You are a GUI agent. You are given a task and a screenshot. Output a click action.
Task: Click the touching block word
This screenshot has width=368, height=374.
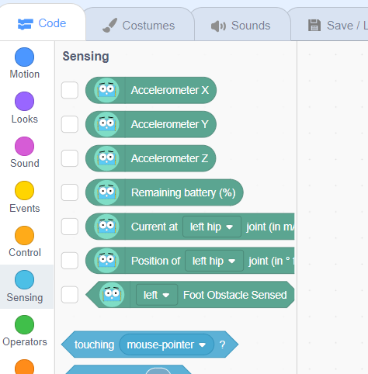tap(94, 345)
